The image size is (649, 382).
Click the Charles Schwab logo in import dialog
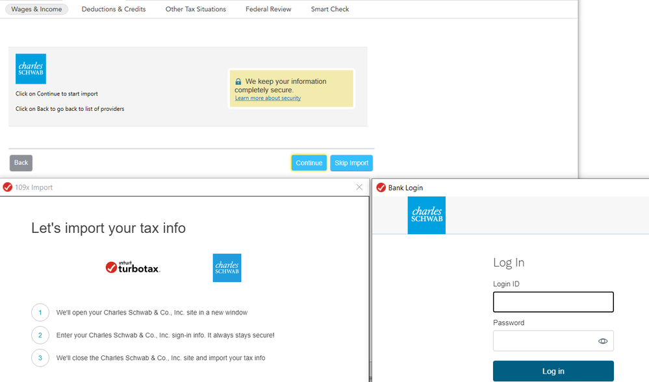[227, 268]
